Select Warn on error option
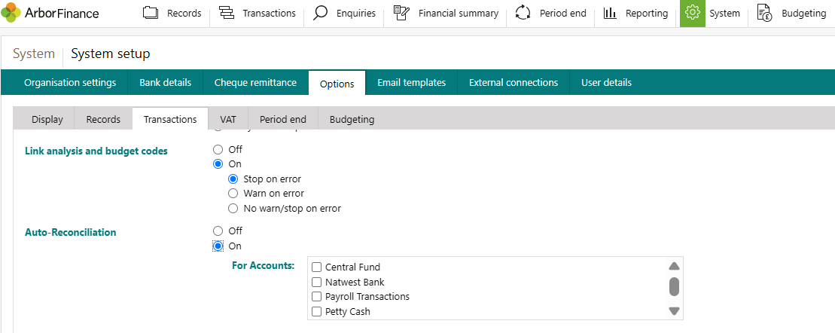 point(232,194)
